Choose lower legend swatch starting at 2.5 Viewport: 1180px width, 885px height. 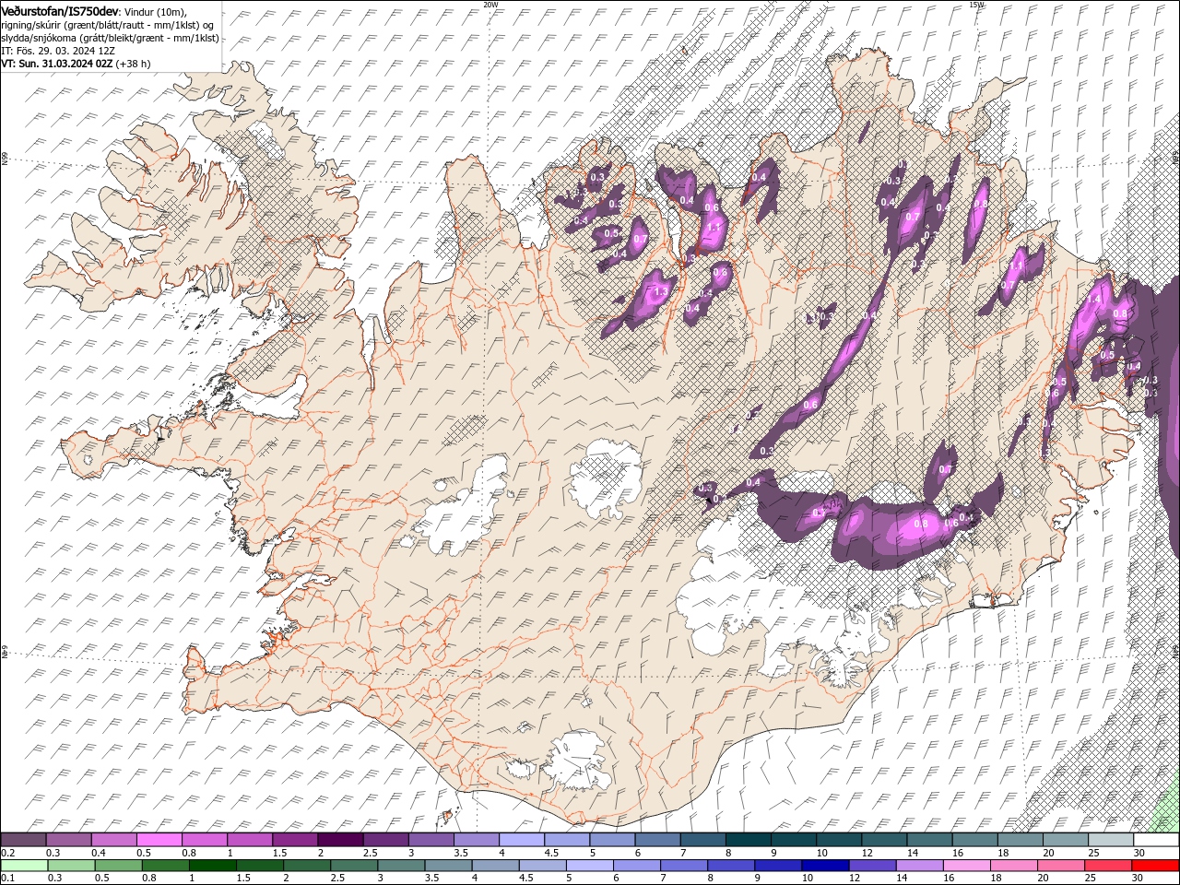(x=353, y=866)
